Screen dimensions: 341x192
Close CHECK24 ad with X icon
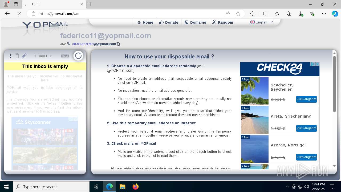[x=317, y=64]
